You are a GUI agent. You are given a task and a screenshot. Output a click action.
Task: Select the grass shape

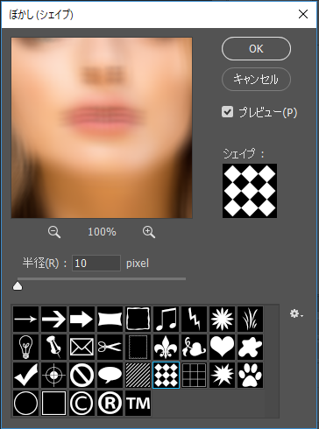click(250, 319)
